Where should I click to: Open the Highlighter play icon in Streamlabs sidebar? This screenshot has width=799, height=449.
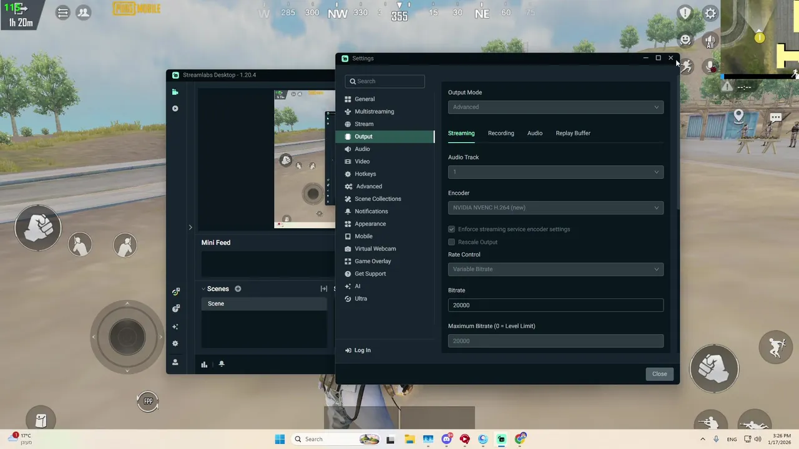175,109
